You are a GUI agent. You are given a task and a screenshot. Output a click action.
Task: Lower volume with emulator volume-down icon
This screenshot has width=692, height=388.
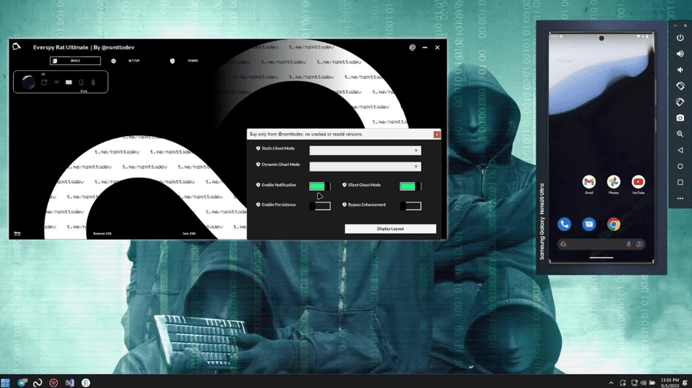680,69
